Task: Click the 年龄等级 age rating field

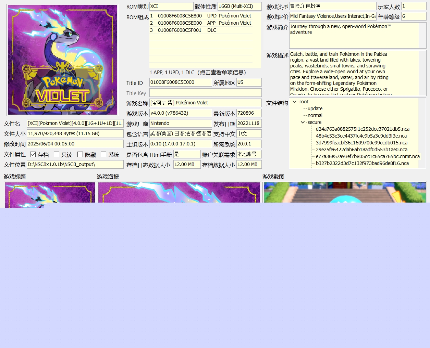Action: (414, 16)
